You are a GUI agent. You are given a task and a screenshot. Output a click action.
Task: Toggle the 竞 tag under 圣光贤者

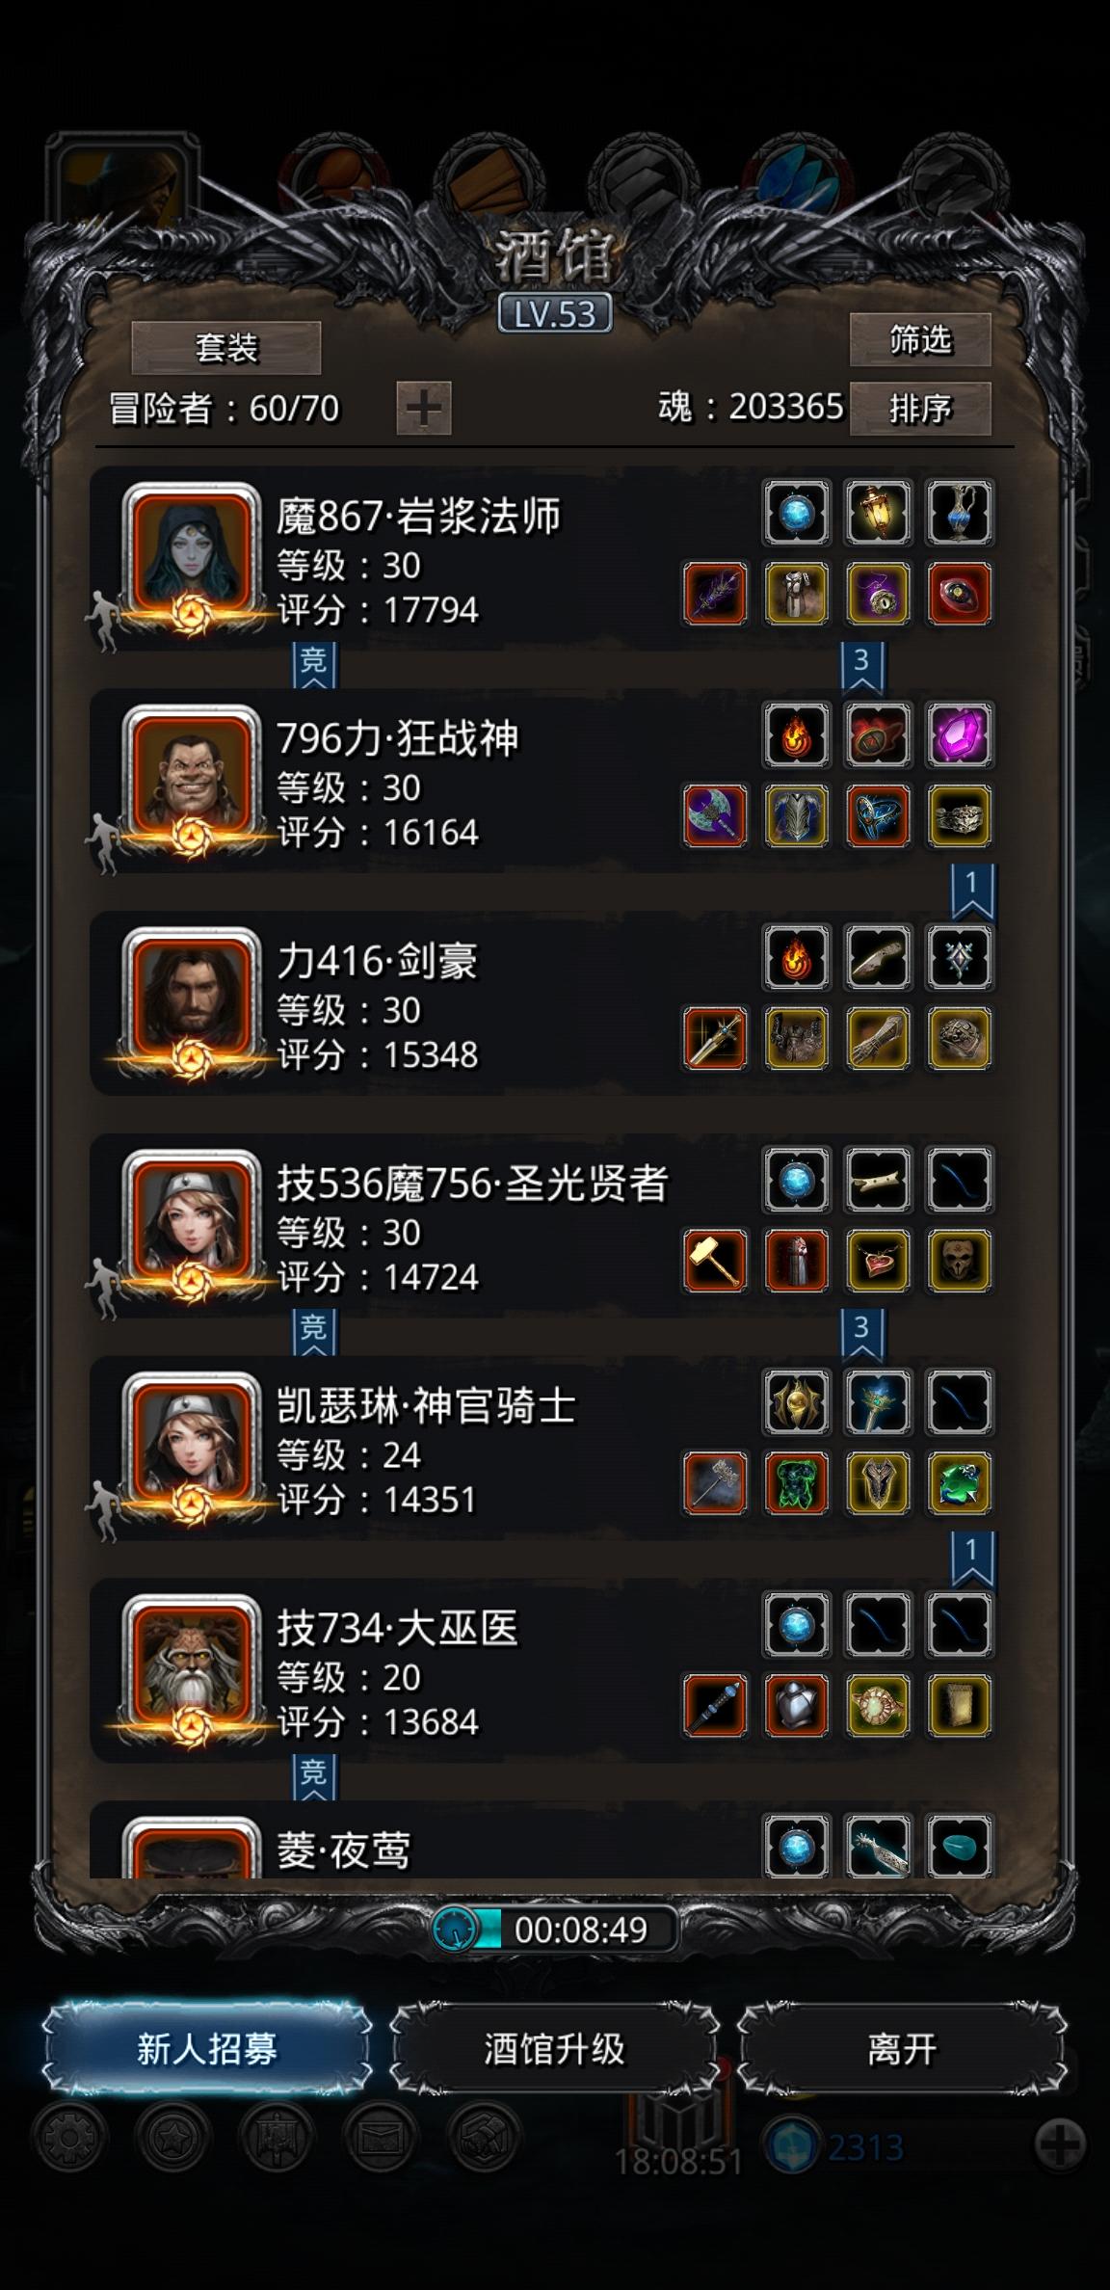pos(314,1332)
